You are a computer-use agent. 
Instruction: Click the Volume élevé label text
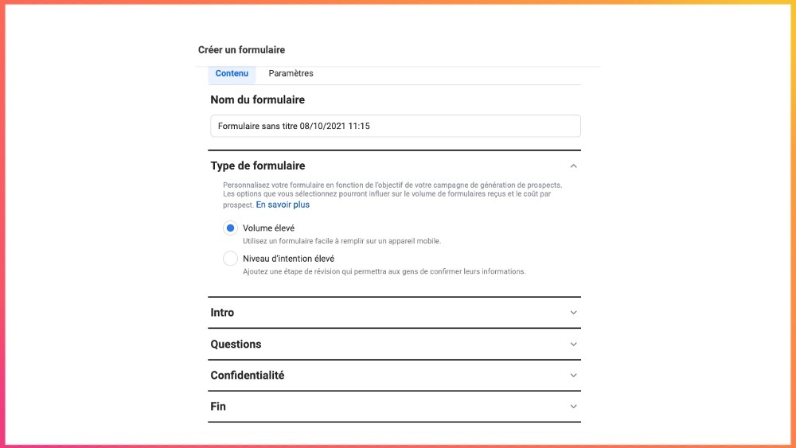point(268,228)
